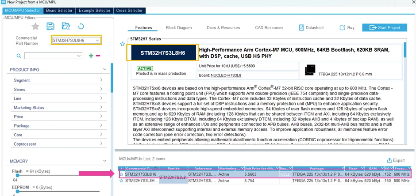Viewport: 416px width, 196px height.
Task: Show the Block Diagram tab
Action: click(x=179, y=27)
